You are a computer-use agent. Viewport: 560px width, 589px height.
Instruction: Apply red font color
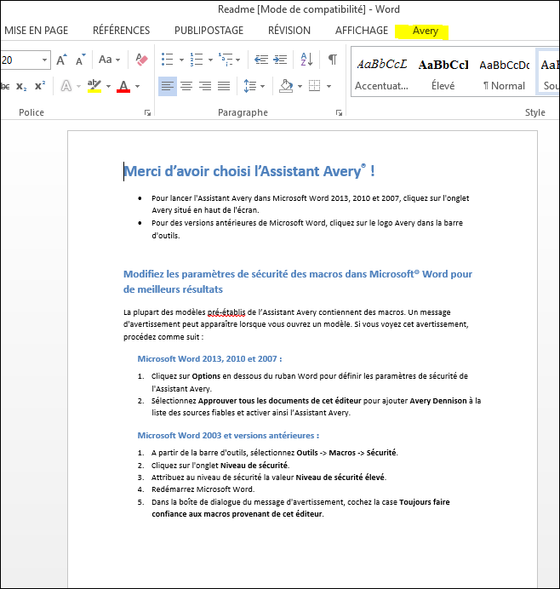(x=123, y=87)
